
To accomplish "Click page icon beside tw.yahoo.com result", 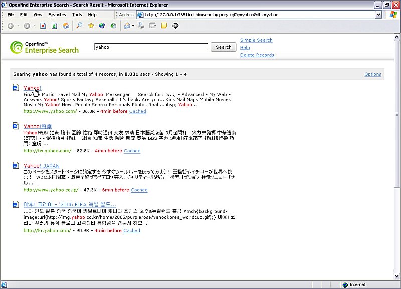I will pos(16,126).
